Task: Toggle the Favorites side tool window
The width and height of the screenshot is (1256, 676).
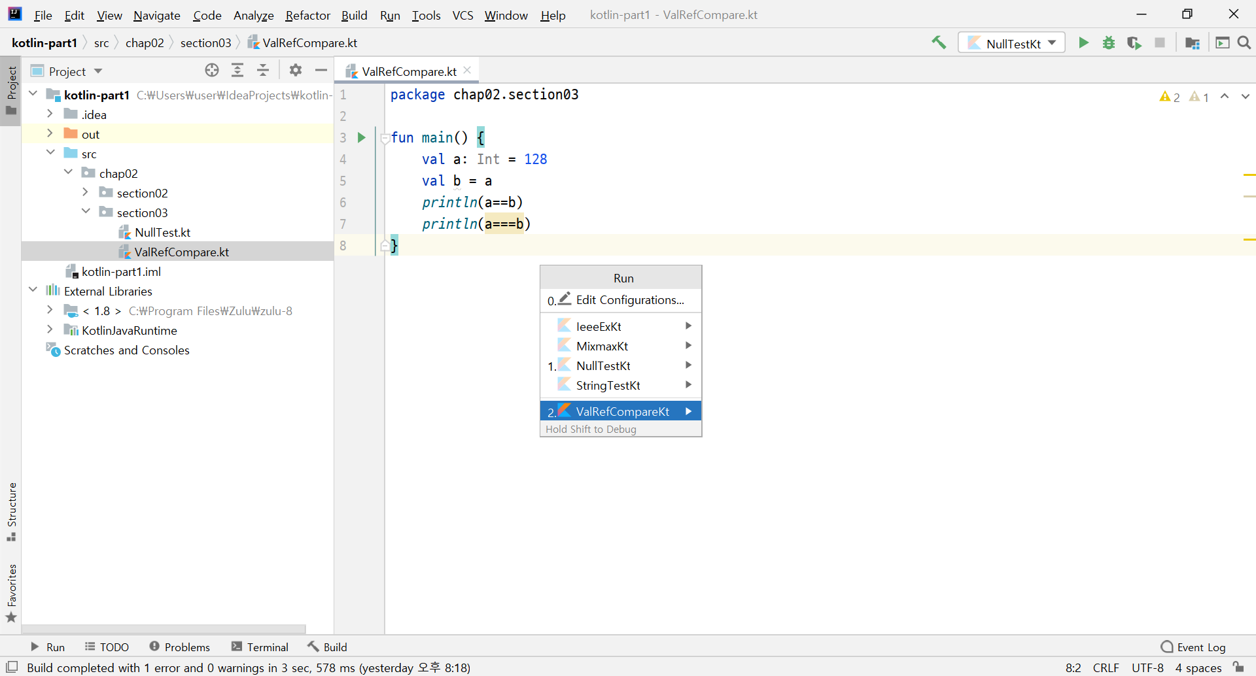Action: (x=11, y=593)
